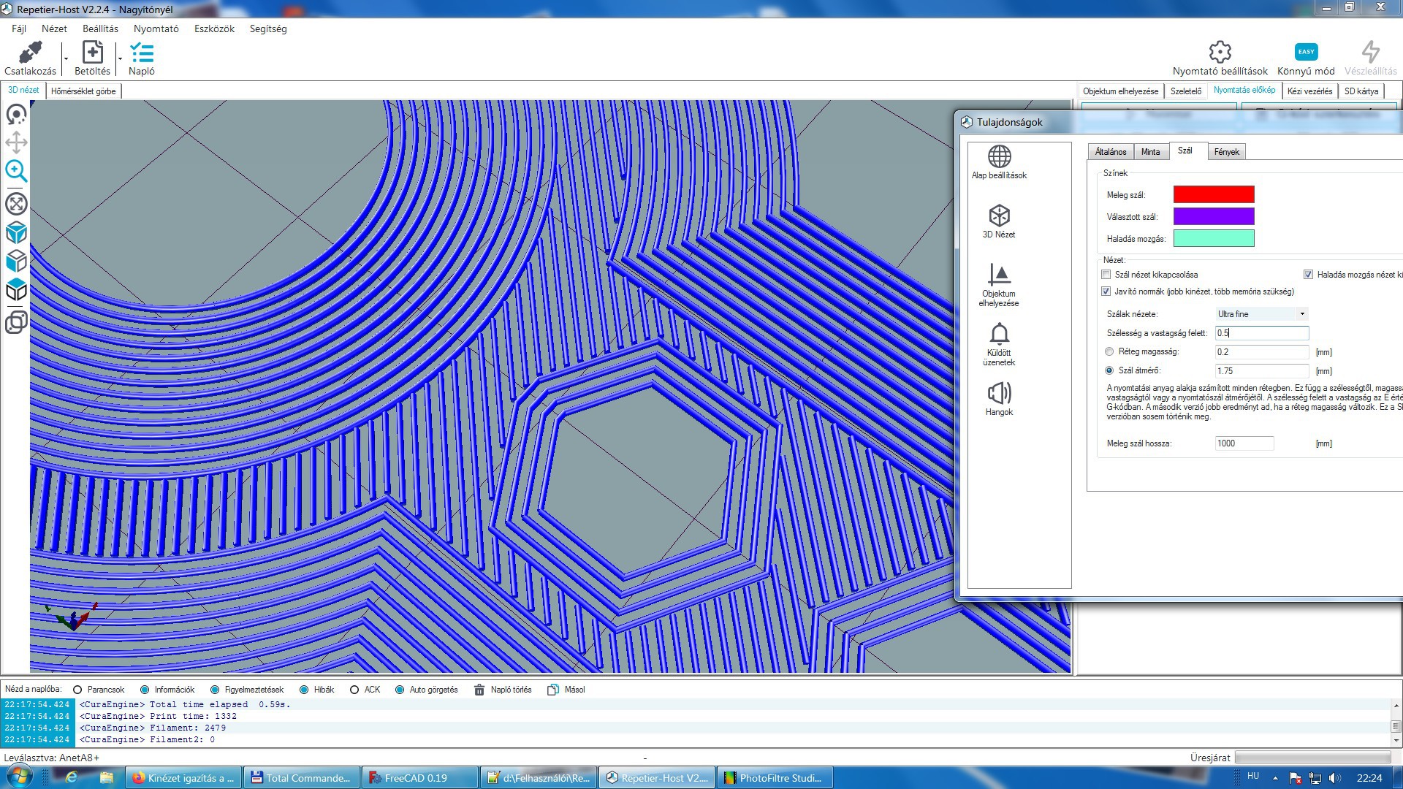Open Nyomtató beállítások gear icon
Screen dimensions: 1403x789
pyautogui.click(x=1220, y=53)
